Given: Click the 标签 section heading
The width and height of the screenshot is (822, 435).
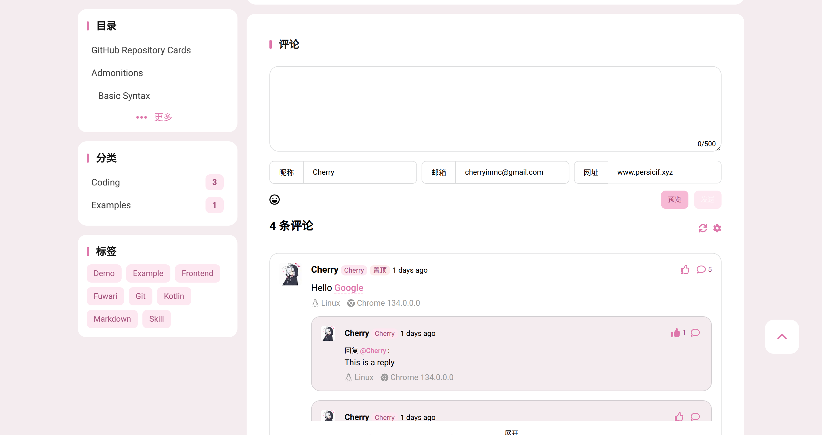Looking at the screenshot, I should (x=106, y=252).
